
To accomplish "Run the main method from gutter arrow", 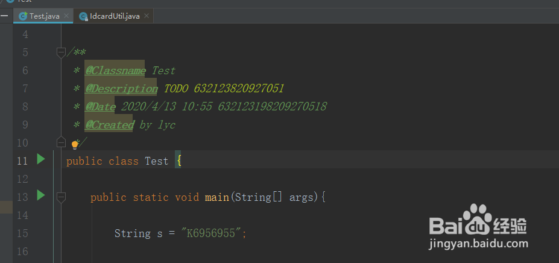I will point(40,195).
